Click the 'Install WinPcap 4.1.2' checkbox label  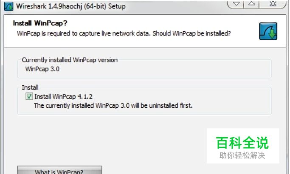pos(63,97)
